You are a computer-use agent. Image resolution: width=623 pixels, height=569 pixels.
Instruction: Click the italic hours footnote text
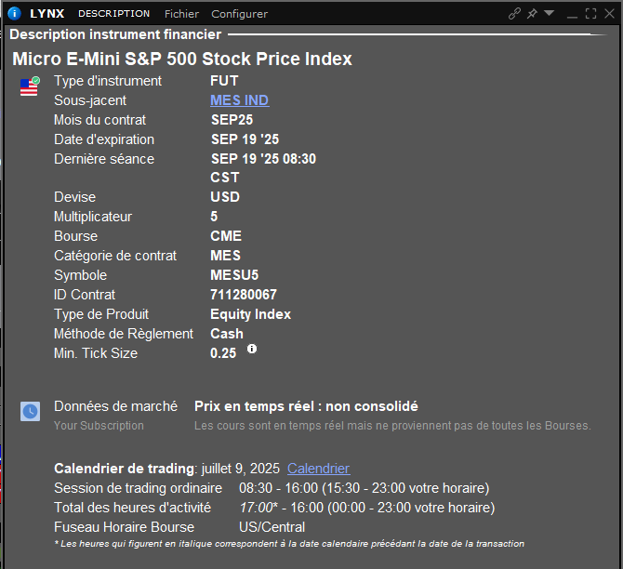pos(289,544)
